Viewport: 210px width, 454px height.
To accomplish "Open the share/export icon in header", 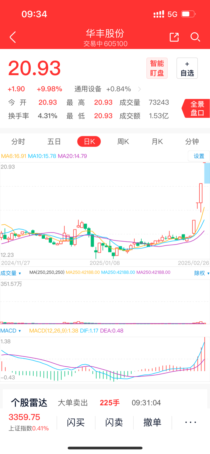I will tap(174, 37).
